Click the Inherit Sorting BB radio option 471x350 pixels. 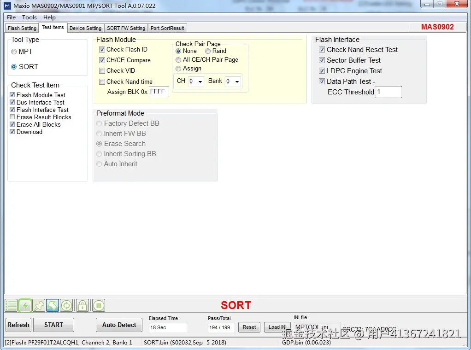coord(99,154)
